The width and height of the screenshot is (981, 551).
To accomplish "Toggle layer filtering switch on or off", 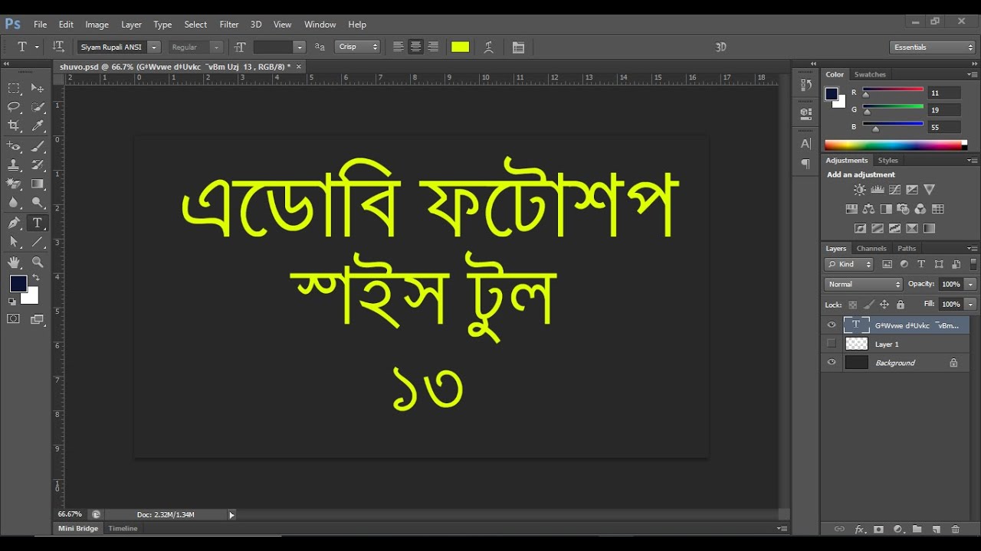I will point(973,264).
